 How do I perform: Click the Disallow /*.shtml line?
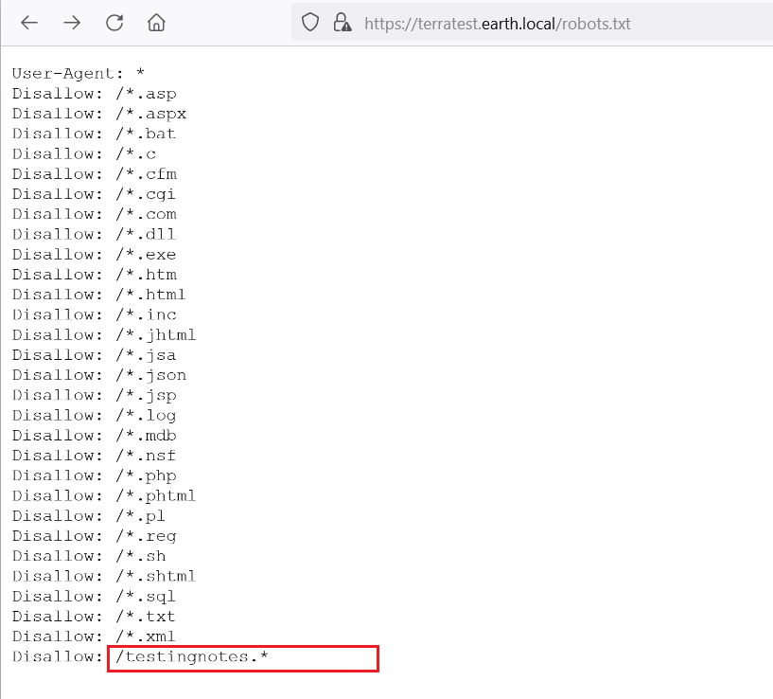pyautogui.click(x=104, y=576)
